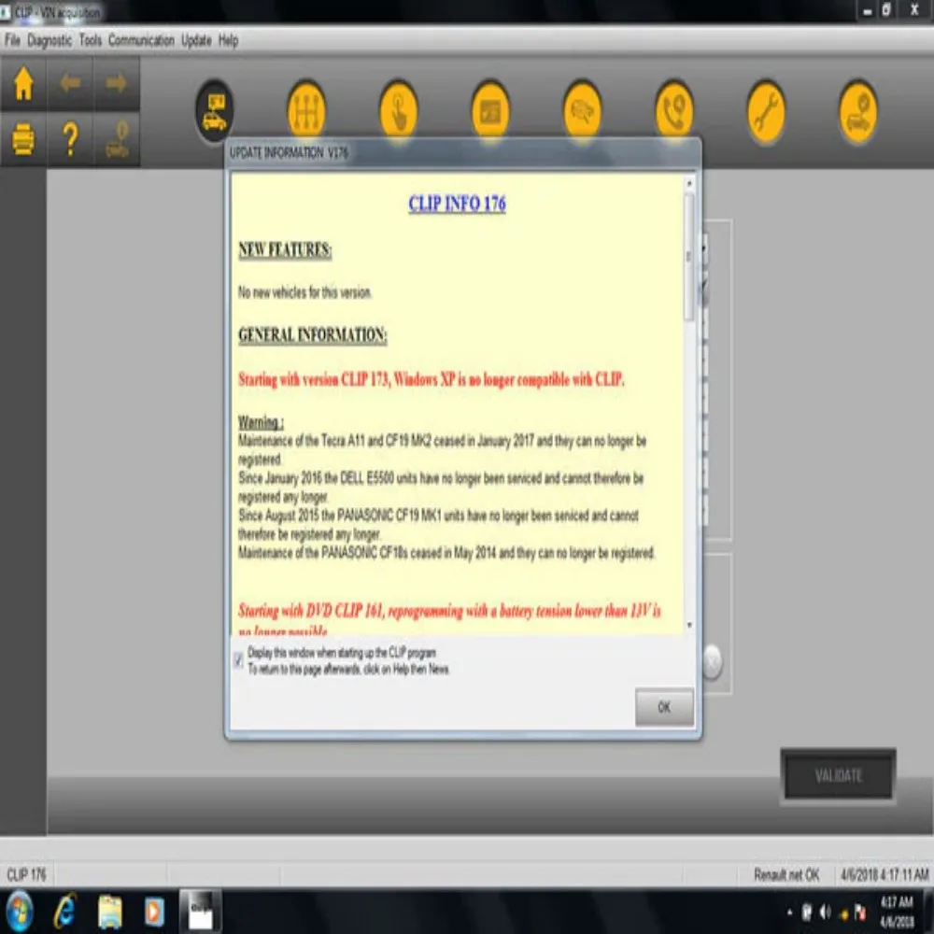Click the touch hand round icon
Screen dimensions: 934x934
click(x=399, y=111)
